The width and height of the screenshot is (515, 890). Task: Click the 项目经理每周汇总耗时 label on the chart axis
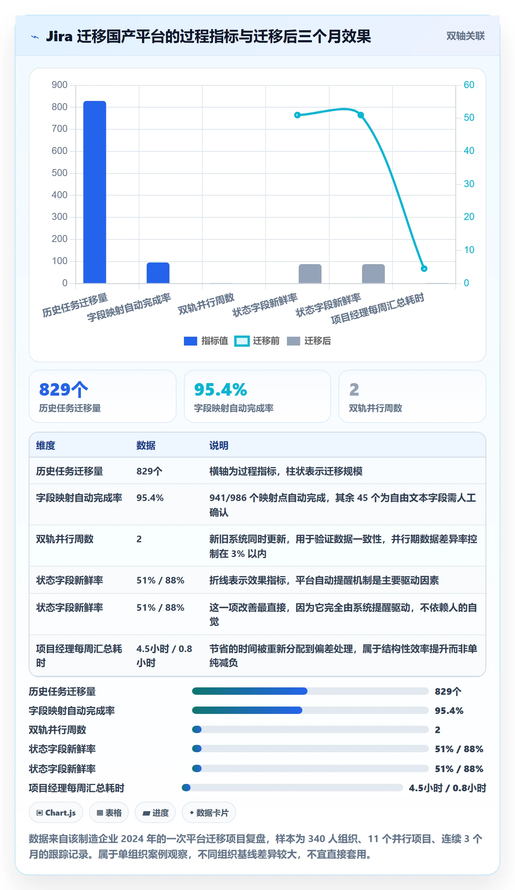click(x=377, y=309)
